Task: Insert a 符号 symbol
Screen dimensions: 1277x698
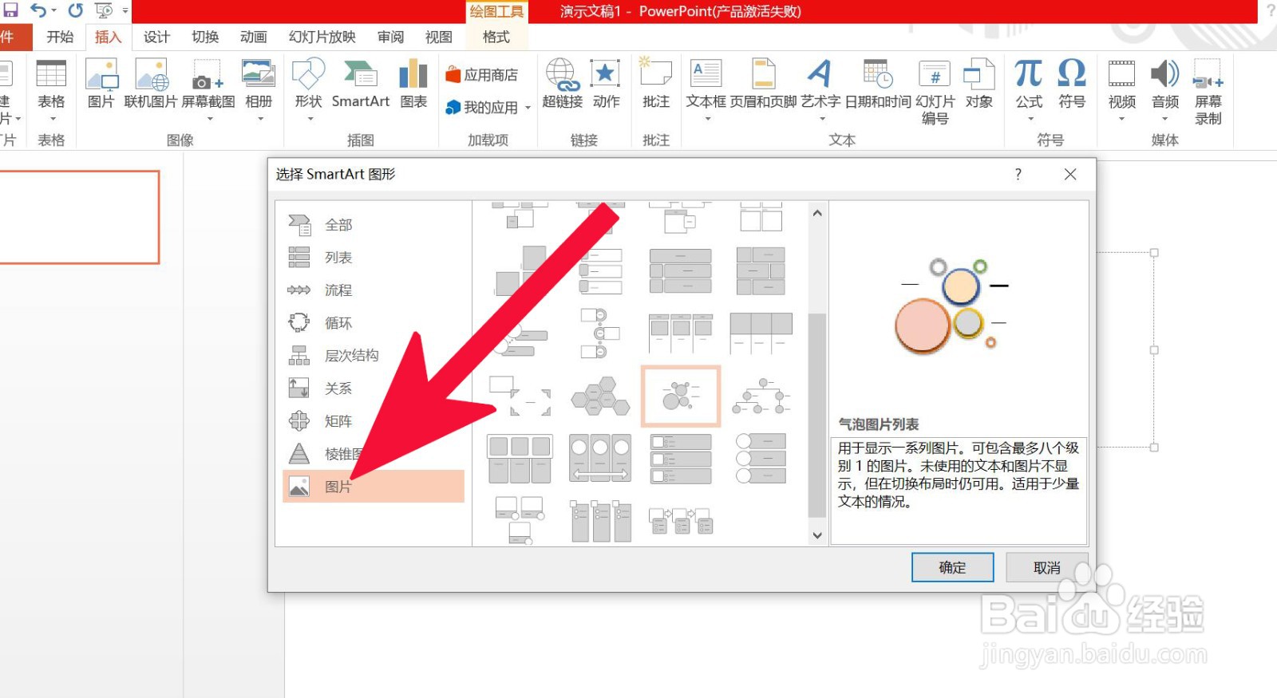Action: 1072,84
